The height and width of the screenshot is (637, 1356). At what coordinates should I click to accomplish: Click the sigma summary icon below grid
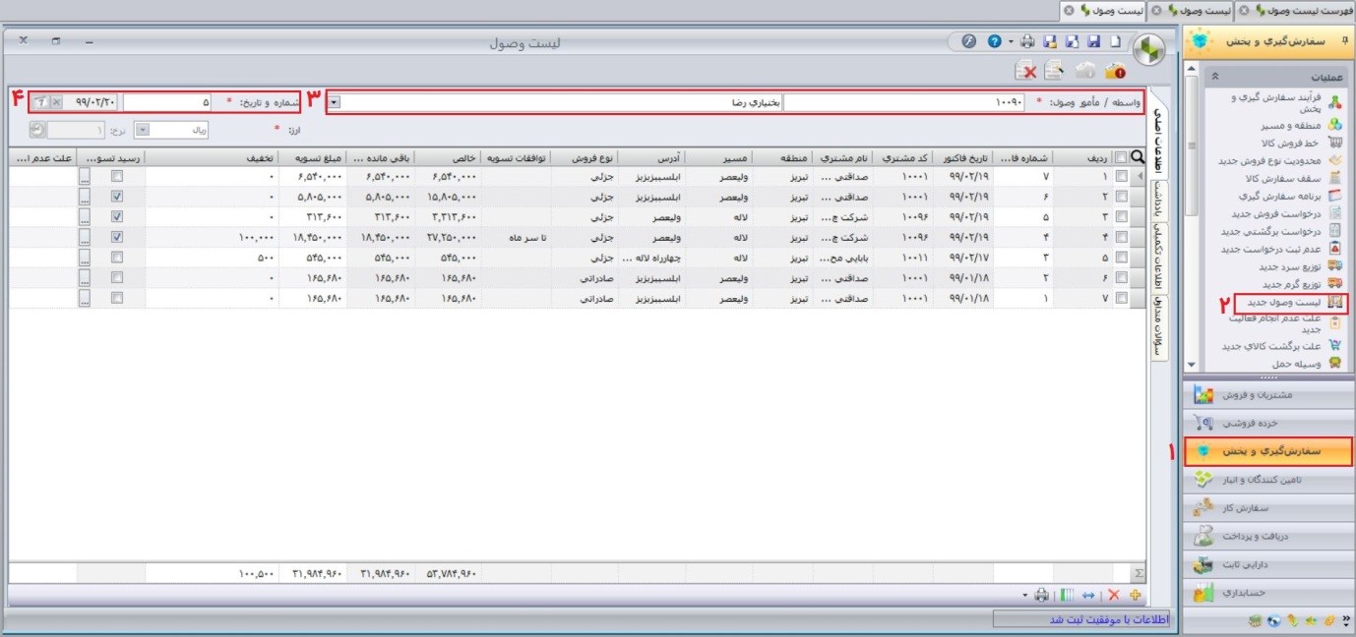coord(1140,573)
